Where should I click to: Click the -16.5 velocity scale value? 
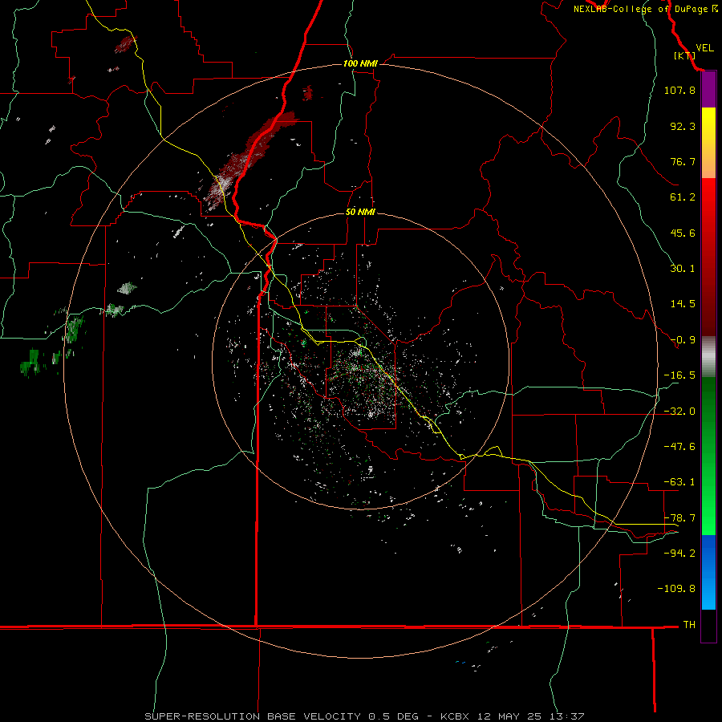[679, 375]
